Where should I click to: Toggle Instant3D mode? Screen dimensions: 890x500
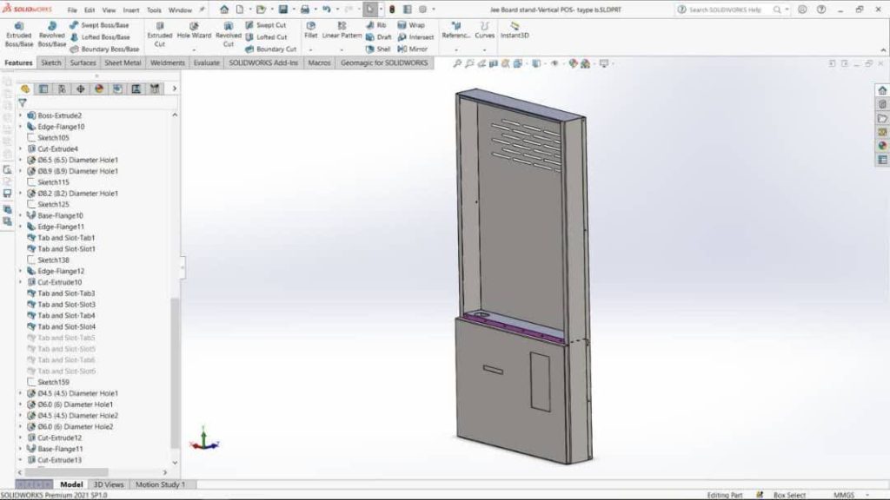point(515,30)
